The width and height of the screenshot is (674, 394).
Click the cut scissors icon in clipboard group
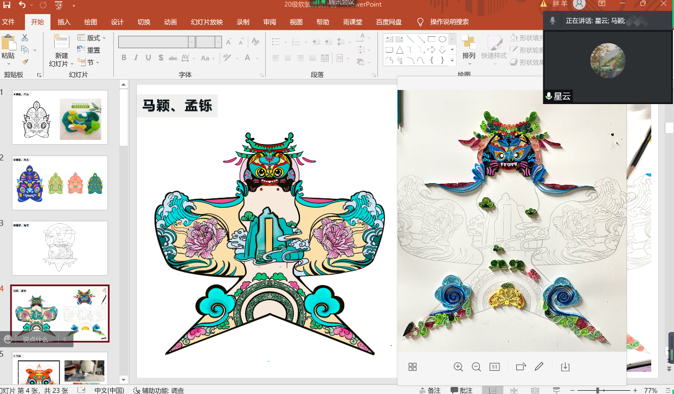tap(24, 38)
